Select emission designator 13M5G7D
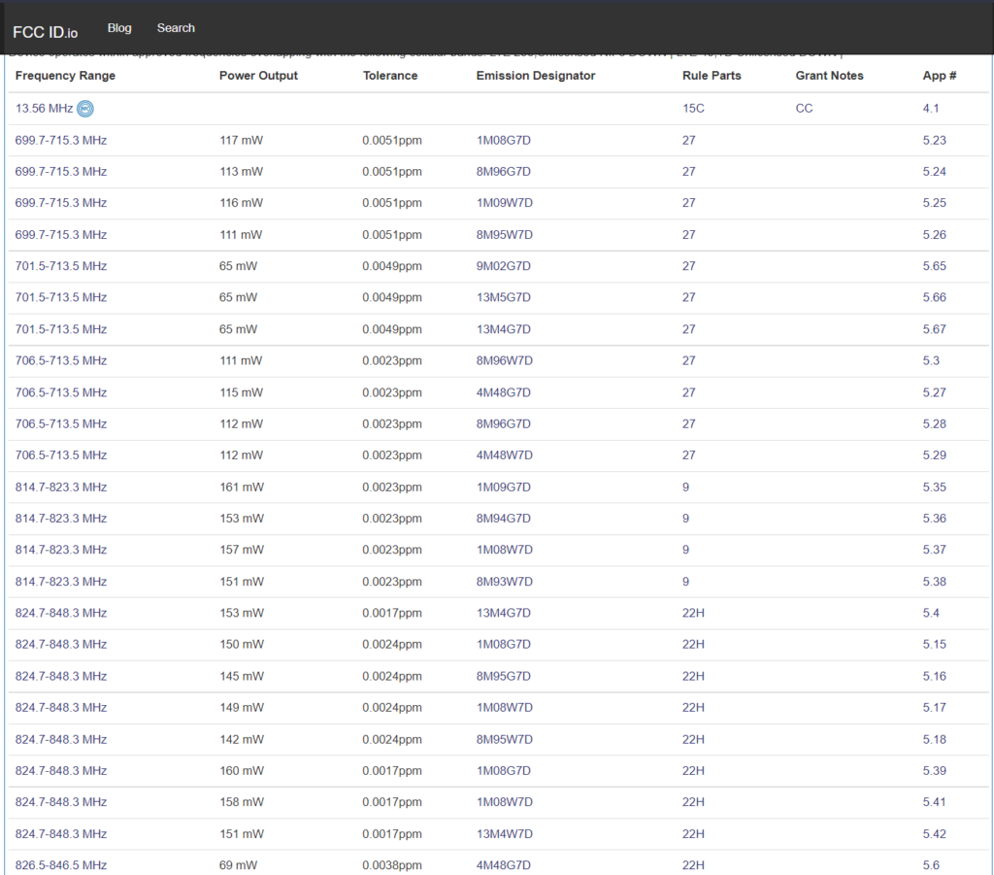Screen dimensions: 994x875 504,297
